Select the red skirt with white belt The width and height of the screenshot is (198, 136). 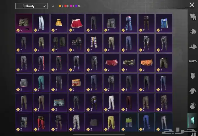76,23
